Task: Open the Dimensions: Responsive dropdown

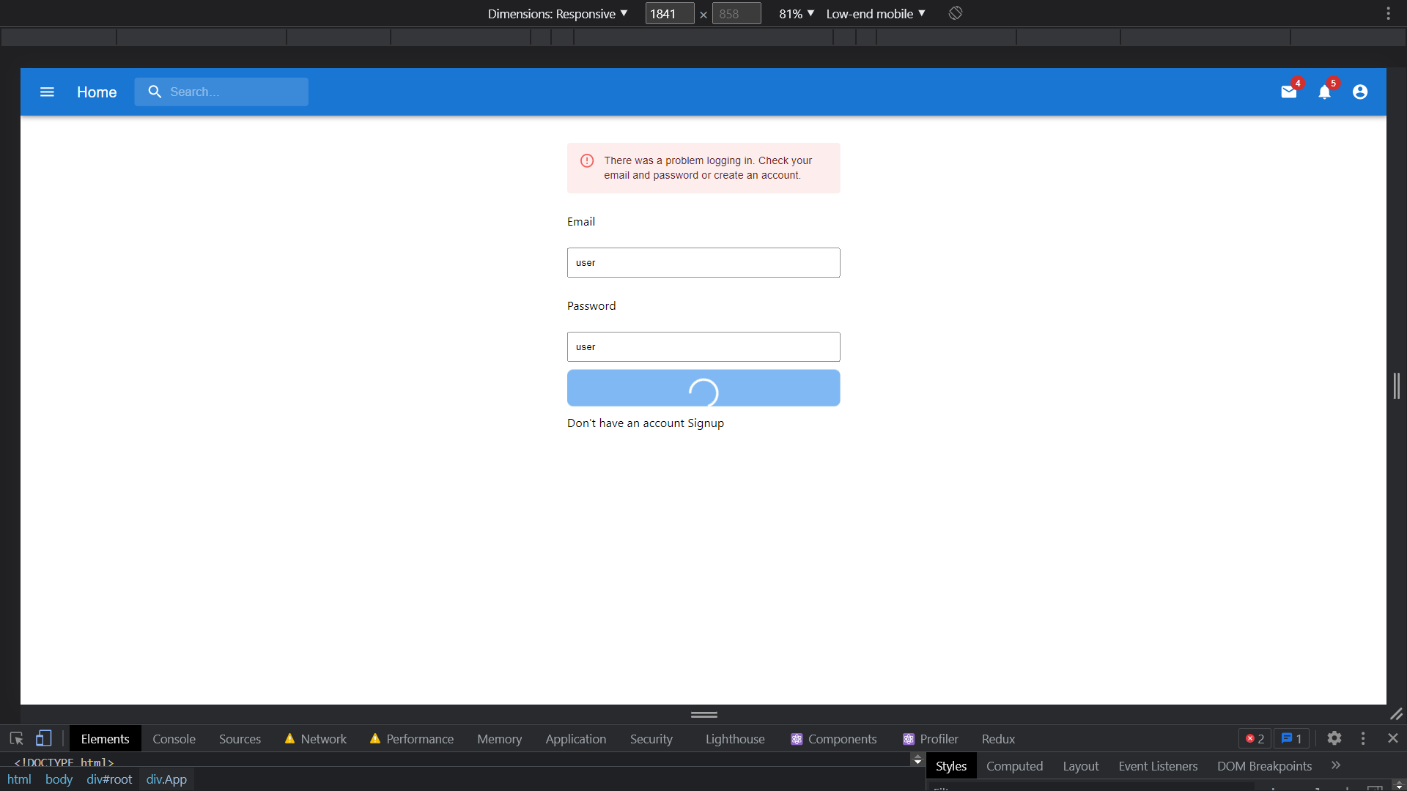Action: click(558, 13)
